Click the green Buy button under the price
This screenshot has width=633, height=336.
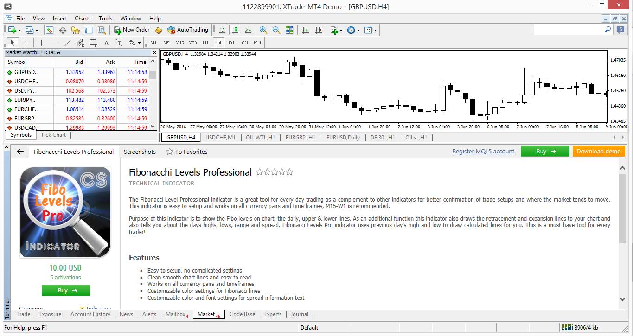pyautogui.click(x=66, y=291)
